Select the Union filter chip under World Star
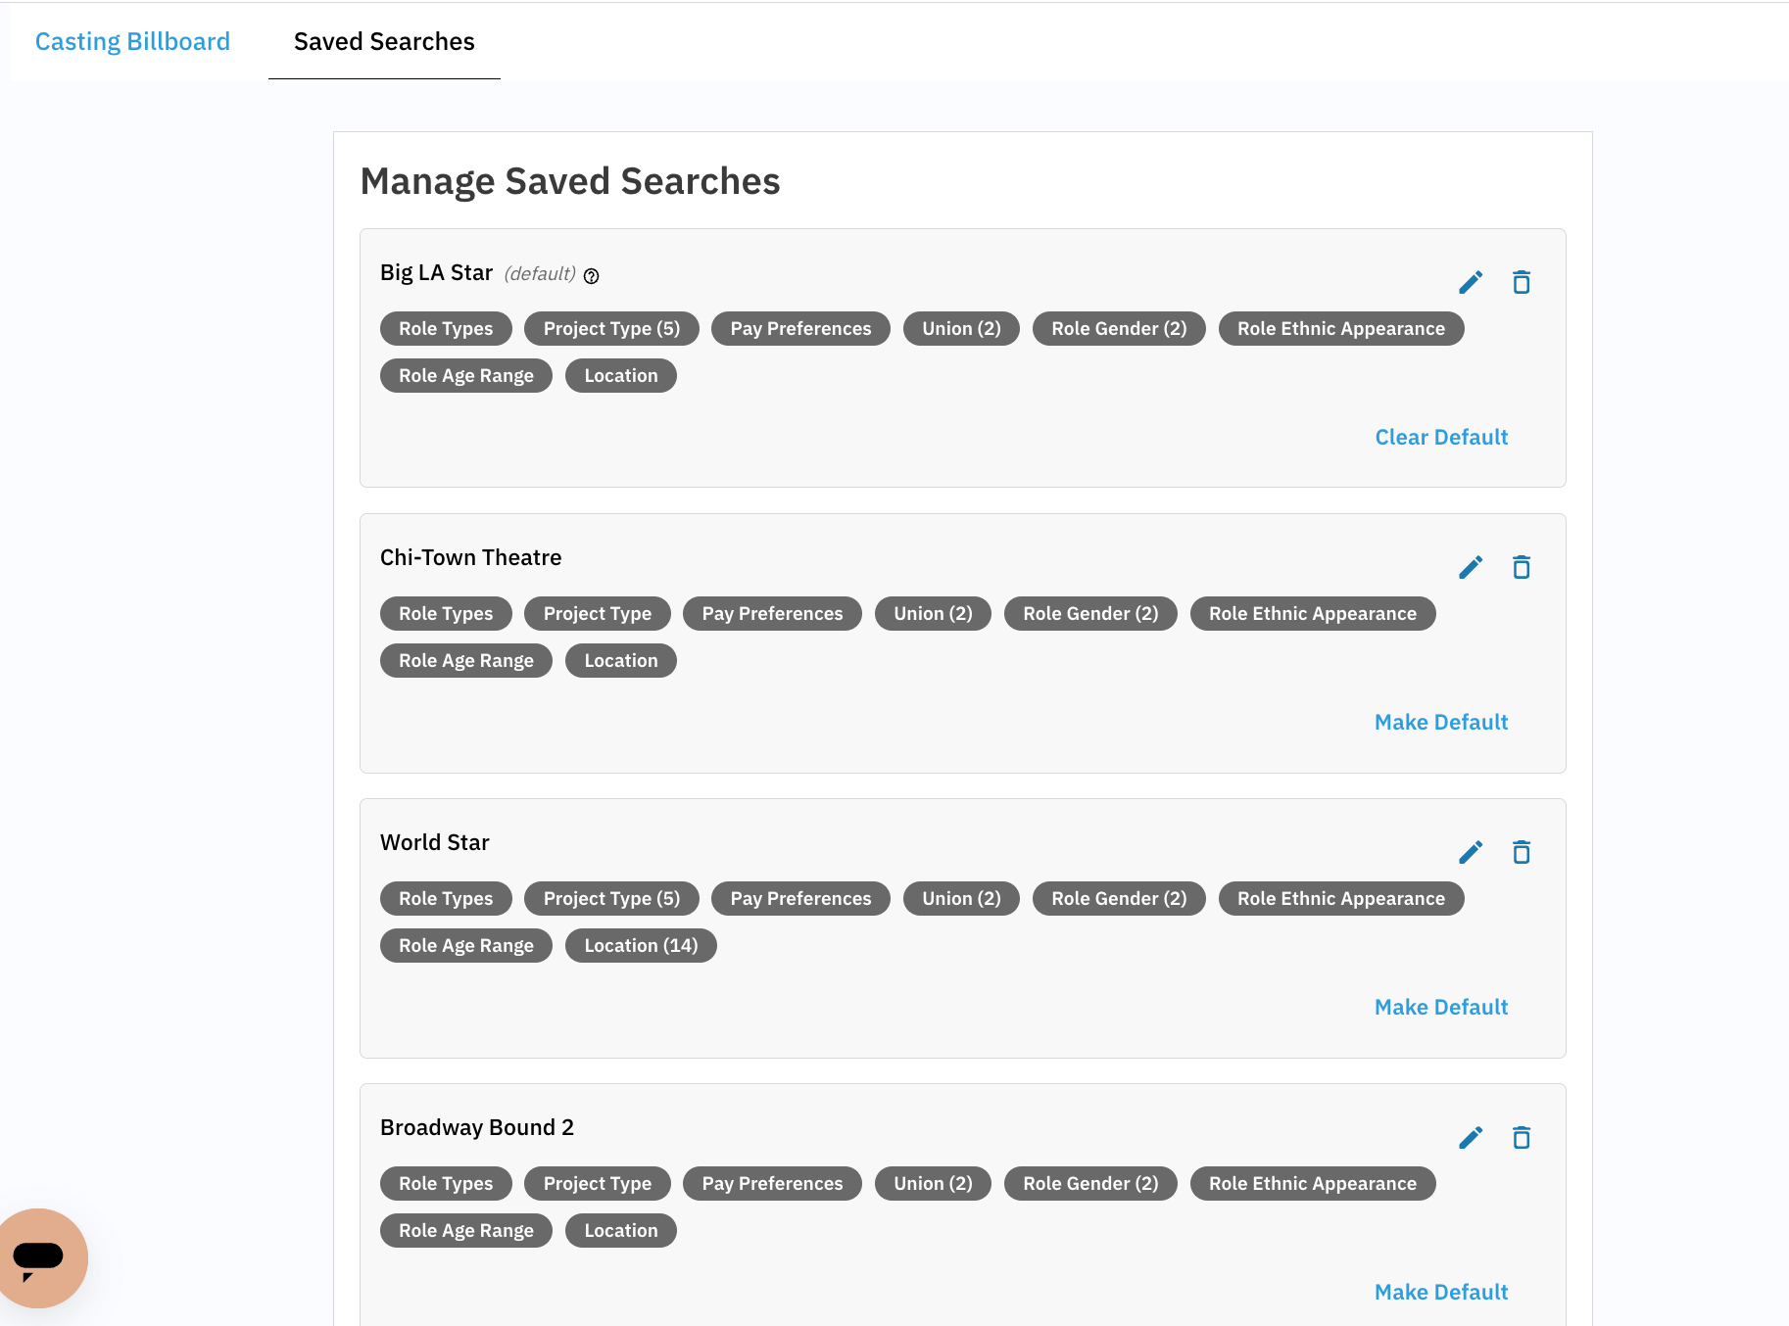 tap(961, 898)
